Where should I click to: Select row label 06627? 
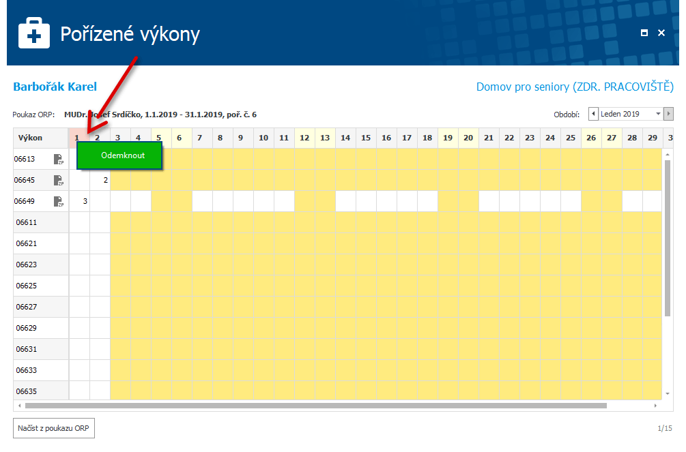click(26, 307)
